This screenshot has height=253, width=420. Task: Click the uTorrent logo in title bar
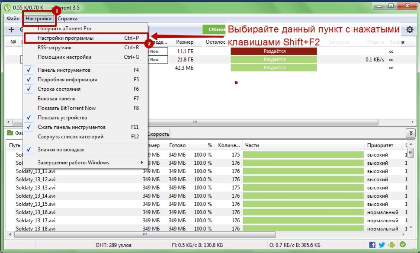point(7,7)
